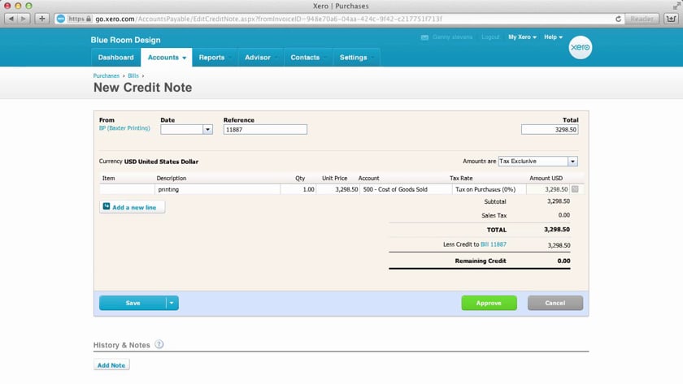Viewport: 683px width, 384px height.
Task: Open the Save options dropdown arrow
Action: coord(172,303)
